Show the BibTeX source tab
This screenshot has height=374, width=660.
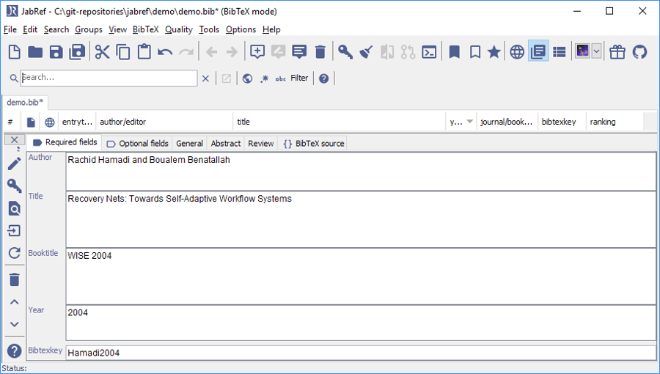(314, 144)
